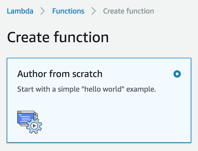The width and height of the screenshot is (198, 151).
Task: Go to the Functions breadcrumb link
Action: click(x=68, y=11)
